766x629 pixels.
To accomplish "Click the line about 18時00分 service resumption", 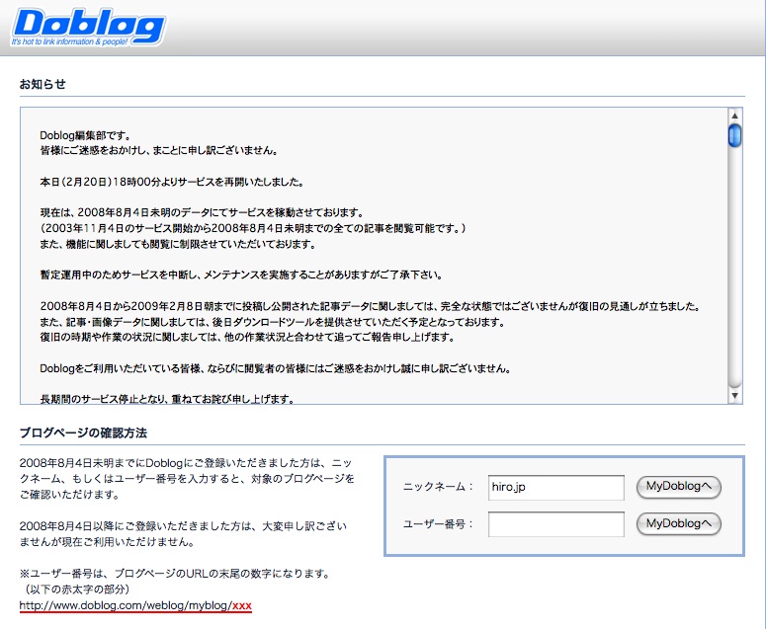I will (x=172, y=182).
